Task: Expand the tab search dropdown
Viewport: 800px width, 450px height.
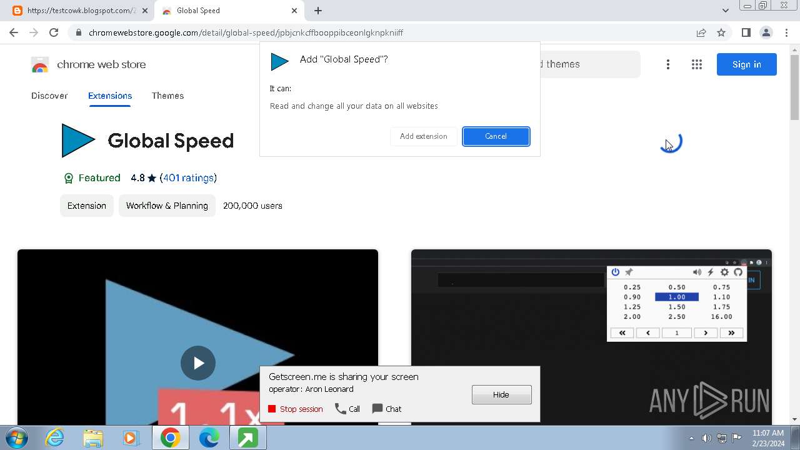Action: pos(726,11)
